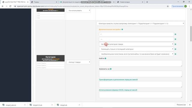The height and width of the screenshot is (108, 192).
Task: Open the imoprt (1).xls downloaded file
Action: pyautogui.click(x=38, y=105)
